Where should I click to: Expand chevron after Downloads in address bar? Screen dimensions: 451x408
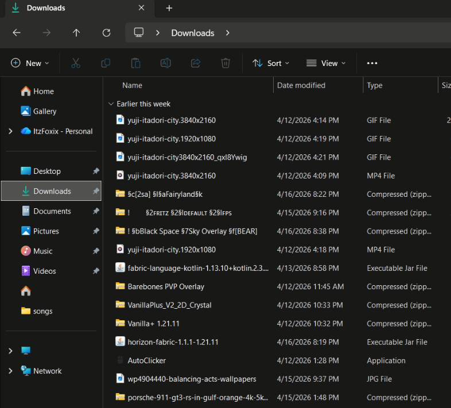click(x=228, y=33)
